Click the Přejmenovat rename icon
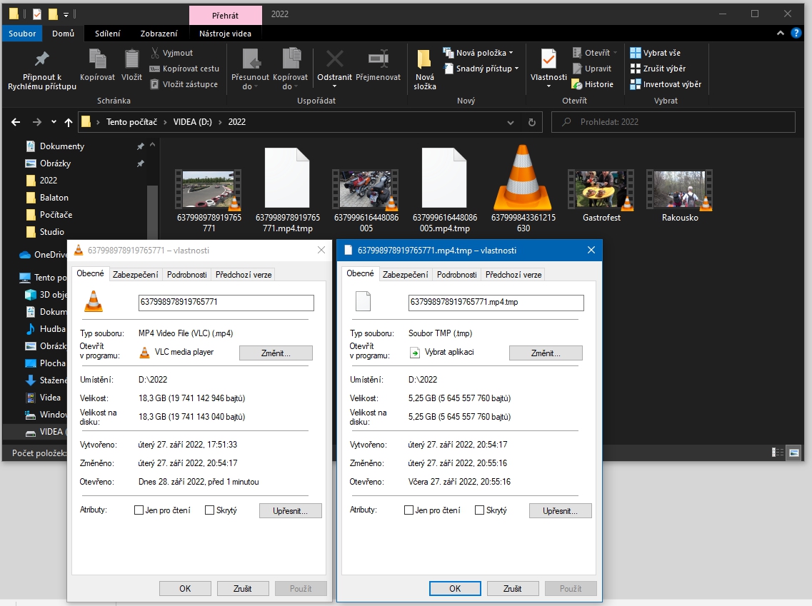Viewport: 812px width, 606px height. 378,59
